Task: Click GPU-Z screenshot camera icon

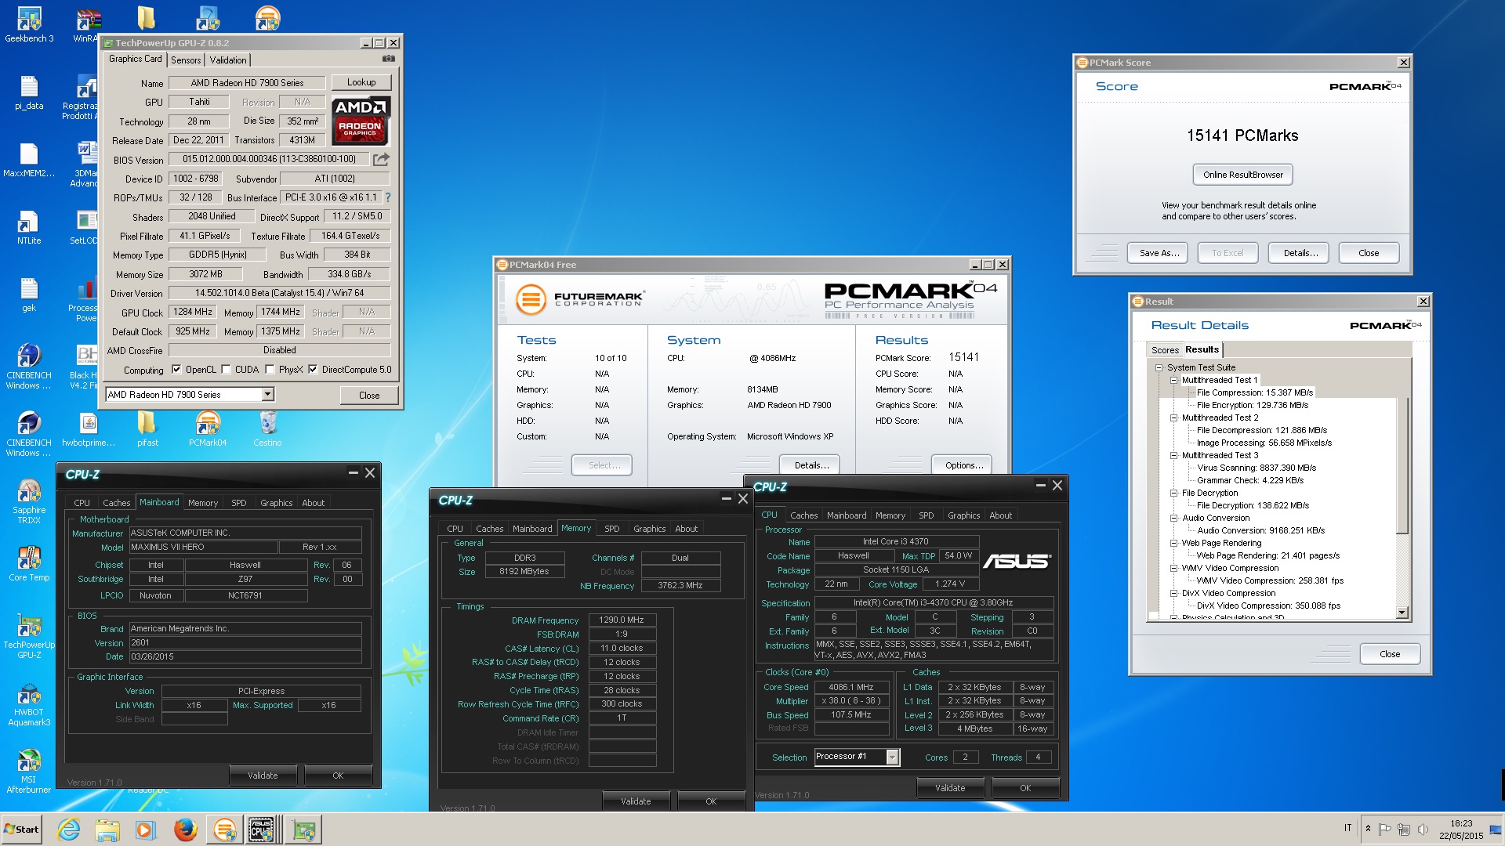Action: (x=389, y=59)
